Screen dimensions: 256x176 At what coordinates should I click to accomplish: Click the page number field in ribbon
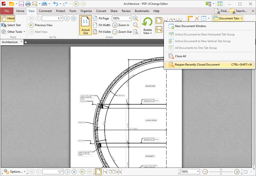(x=53, y=18)
